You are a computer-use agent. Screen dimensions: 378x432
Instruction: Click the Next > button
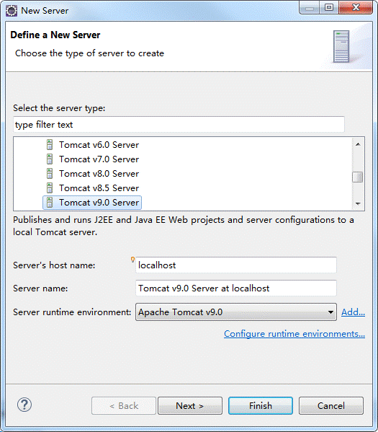(x=190, y=405)
